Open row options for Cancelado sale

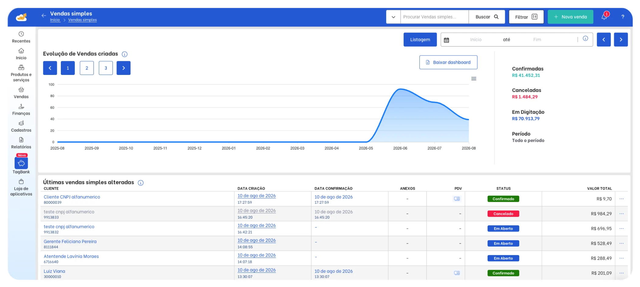click(621, 214)
